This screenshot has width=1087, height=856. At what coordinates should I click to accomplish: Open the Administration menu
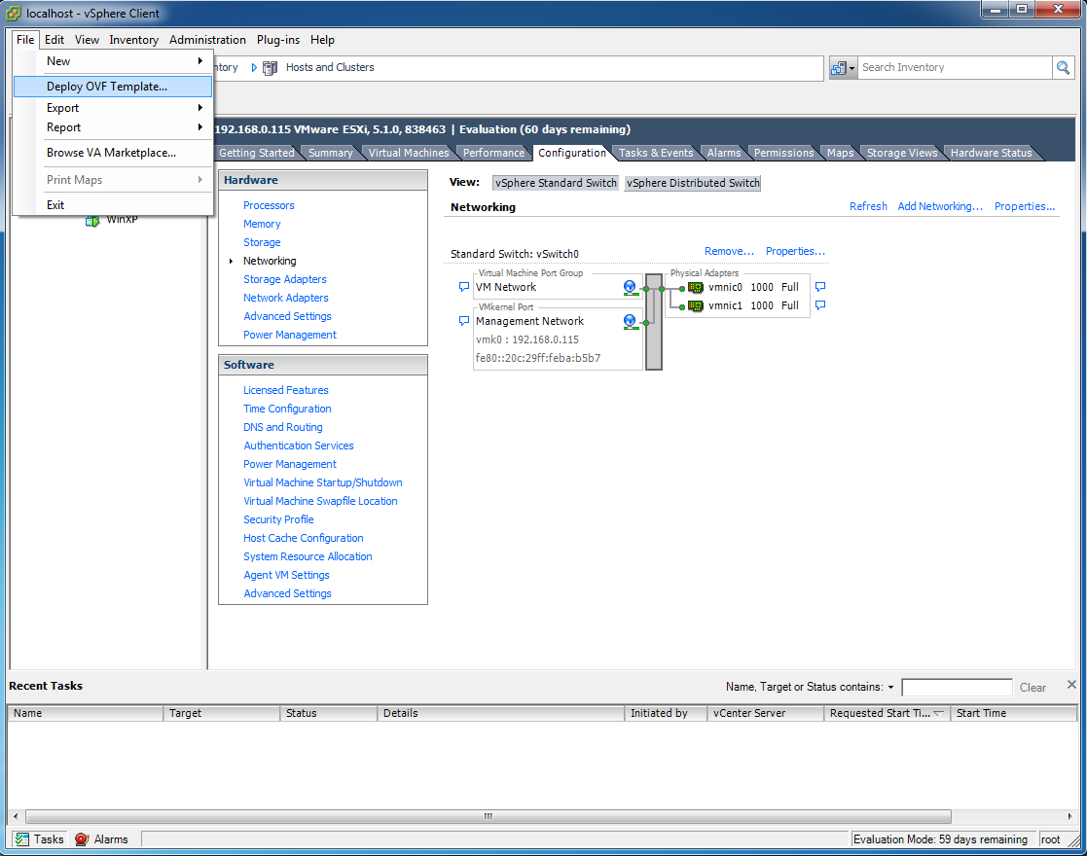tap(207, 40)
